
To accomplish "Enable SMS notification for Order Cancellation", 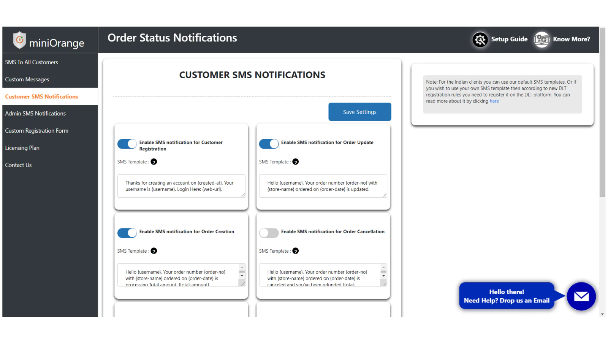I will 269,233.
